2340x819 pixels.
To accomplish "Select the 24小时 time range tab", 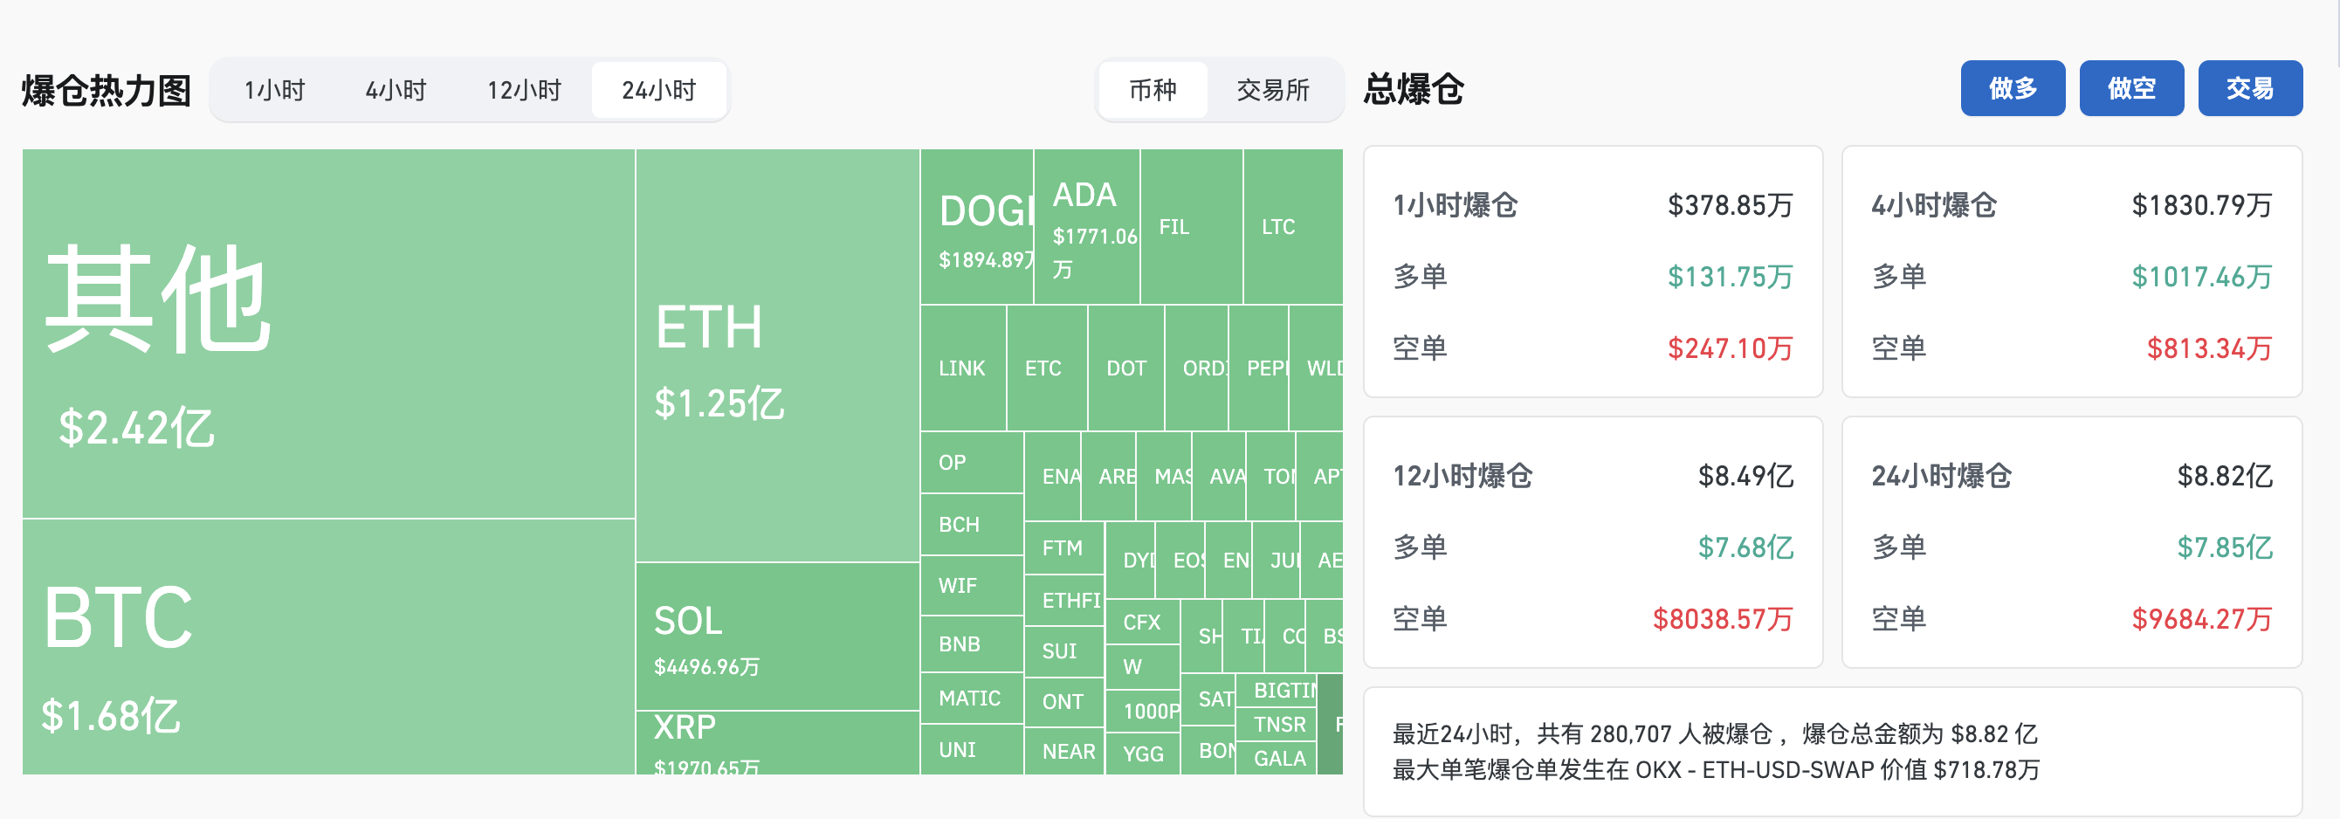I will click(x=658, y=90).
